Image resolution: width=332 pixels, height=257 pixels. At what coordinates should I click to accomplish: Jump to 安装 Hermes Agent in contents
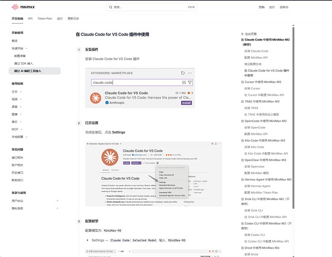click(x=257, y=186)
